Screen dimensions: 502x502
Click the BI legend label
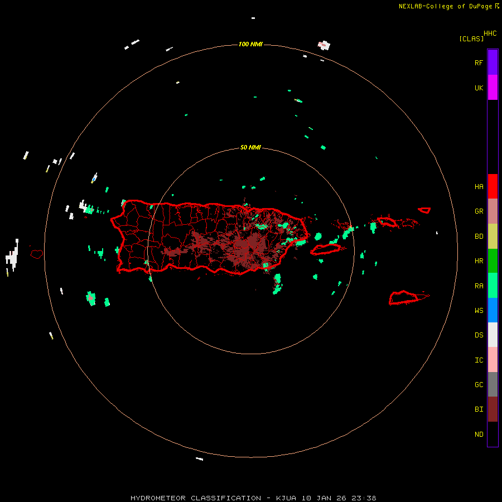click(x=479, y=409)
